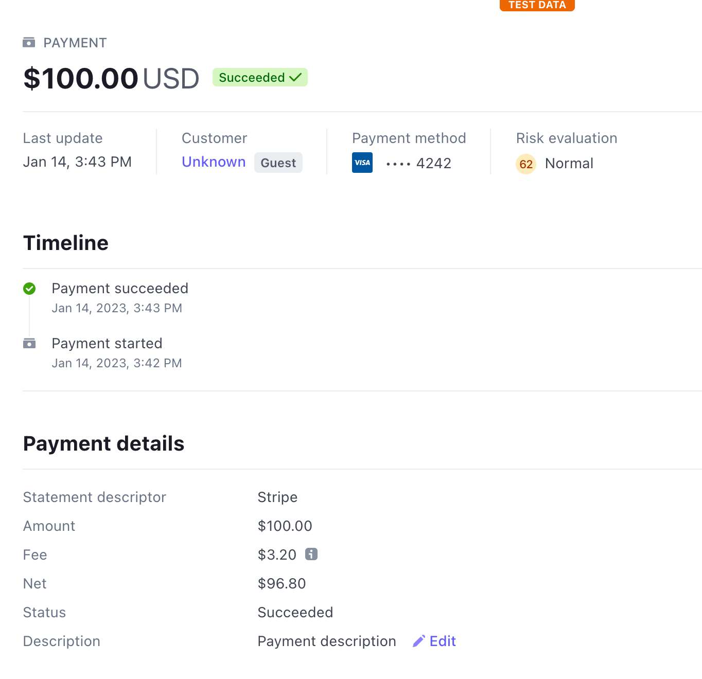Click the risk score 62 indicator

(x=525, y=164)
